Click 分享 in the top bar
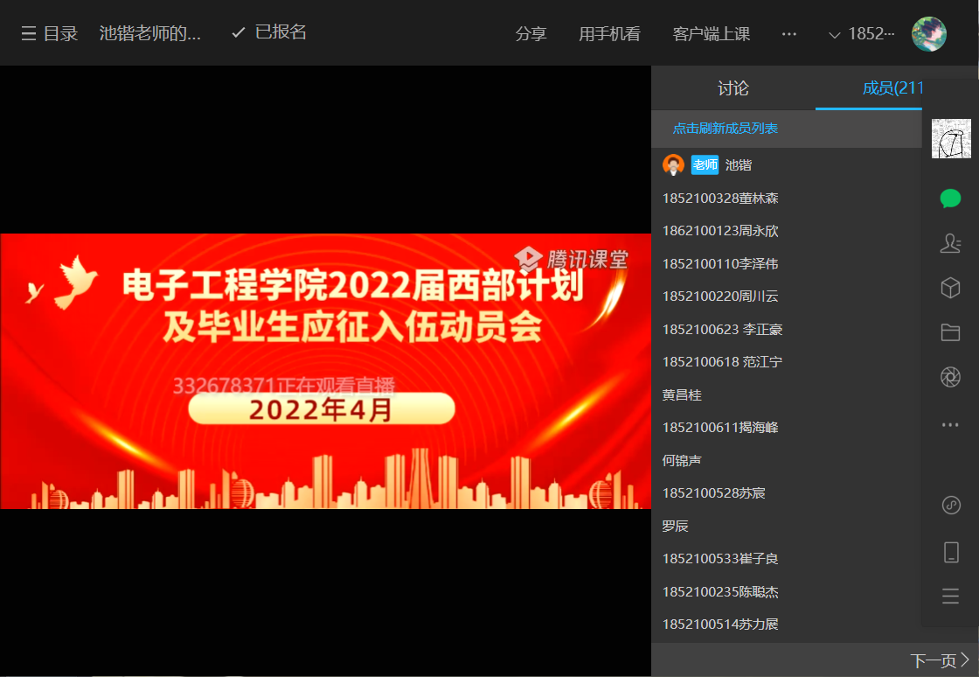Screen dimensions: 979x677 pyautogui.click(x=531, y=34)
